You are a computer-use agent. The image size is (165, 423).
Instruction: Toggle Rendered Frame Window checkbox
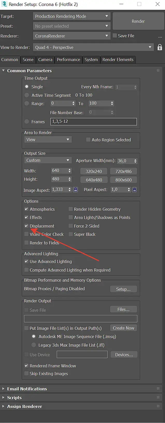[x=26, y=366]
